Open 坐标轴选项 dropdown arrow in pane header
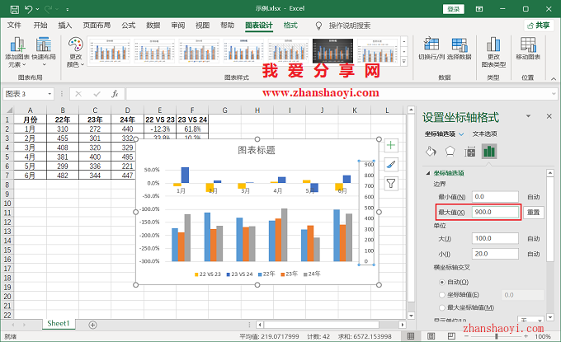The image size is (561, 342). pos(461,134)
